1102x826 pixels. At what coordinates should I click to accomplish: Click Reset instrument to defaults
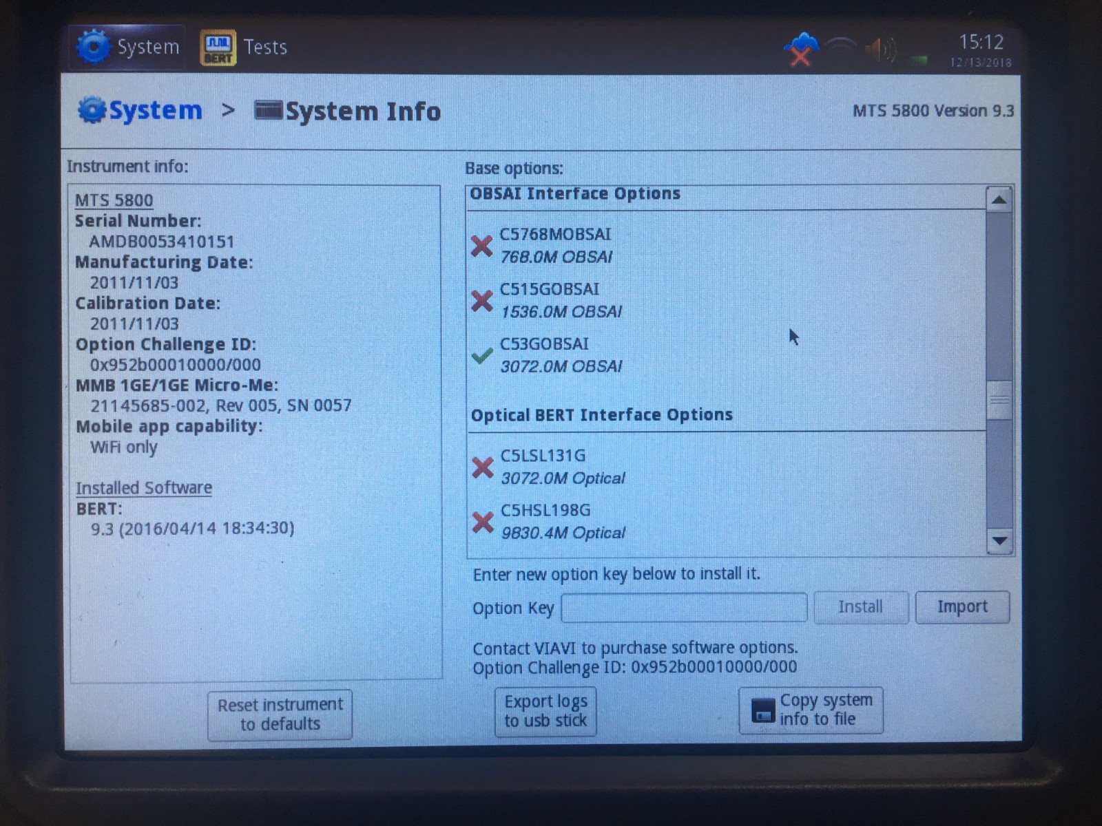(x=279, y=714)
